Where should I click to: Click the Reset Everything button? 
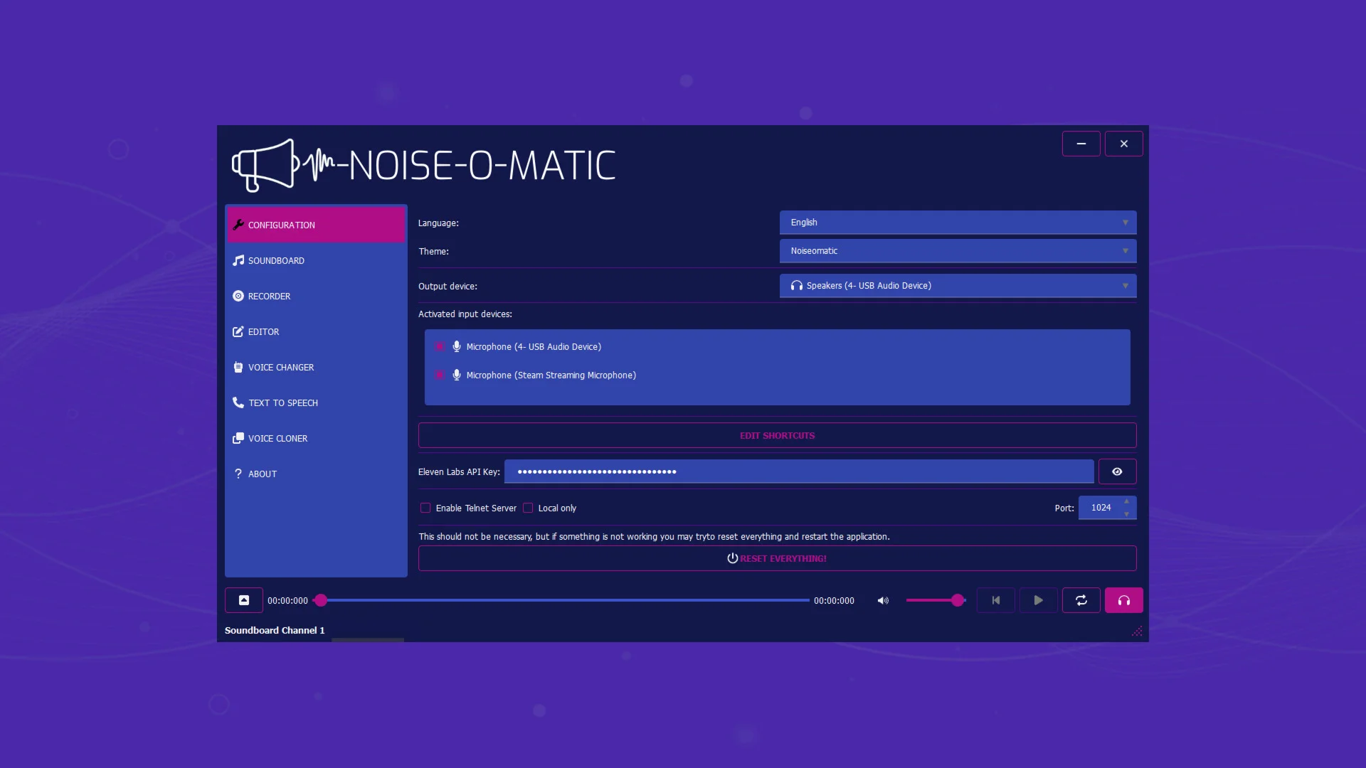[777, 558]
